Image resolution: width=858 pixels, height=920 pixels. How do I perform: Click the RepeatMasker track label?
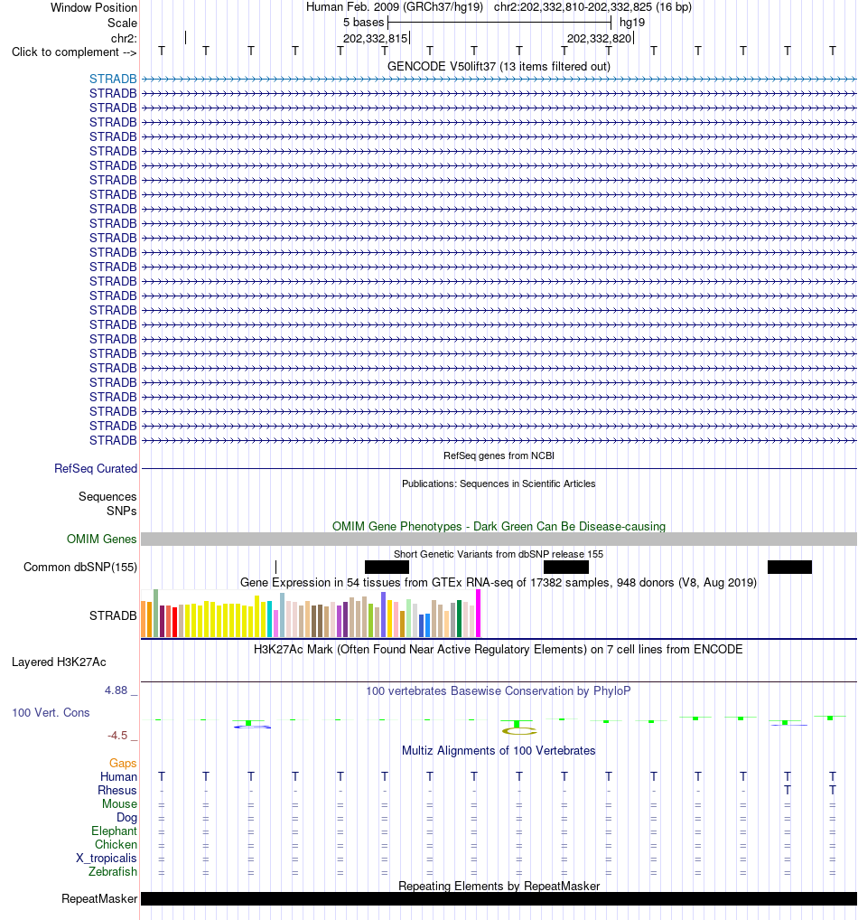point(99,899)
